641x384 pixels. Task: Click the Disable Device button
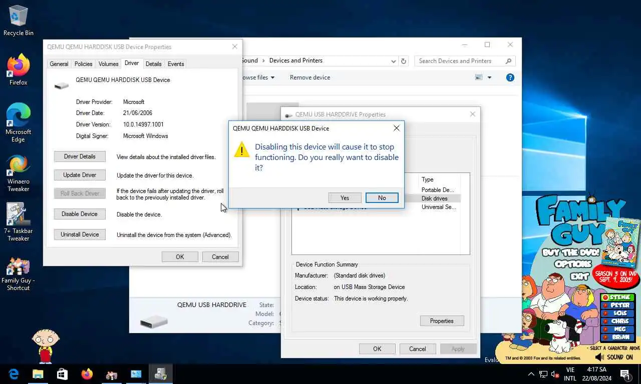(80, 214)
